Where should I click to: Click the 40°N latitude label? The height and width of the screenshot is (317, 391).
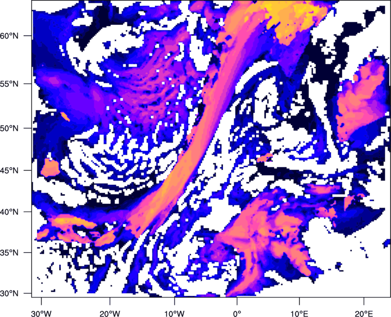click(9, 212)
